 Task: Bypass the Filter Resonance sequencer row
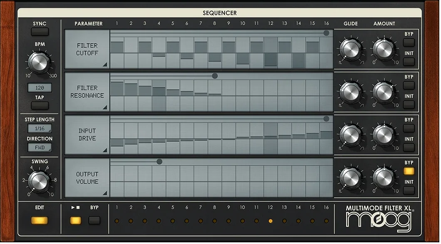coord(409,86)
